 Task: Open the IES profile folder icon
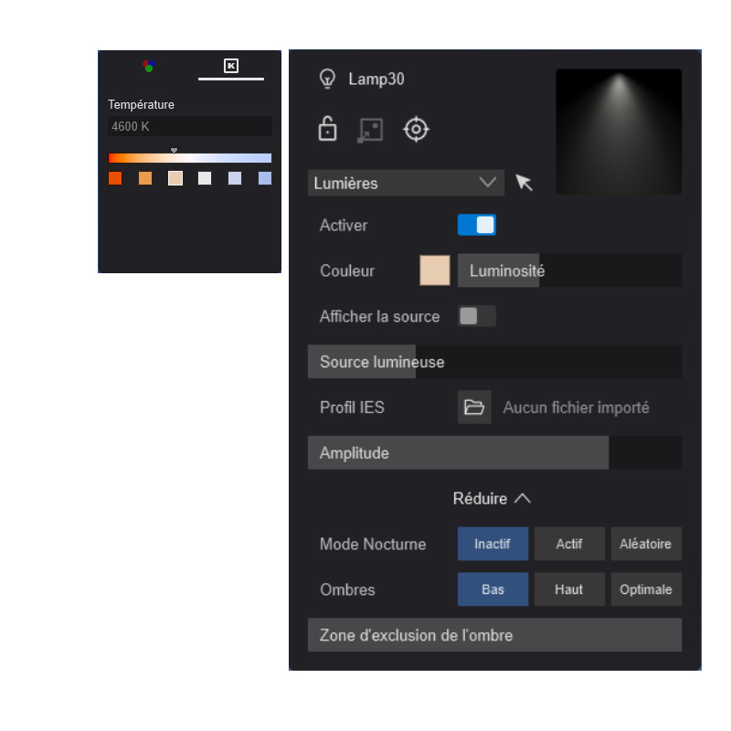[x=473, y=408]
